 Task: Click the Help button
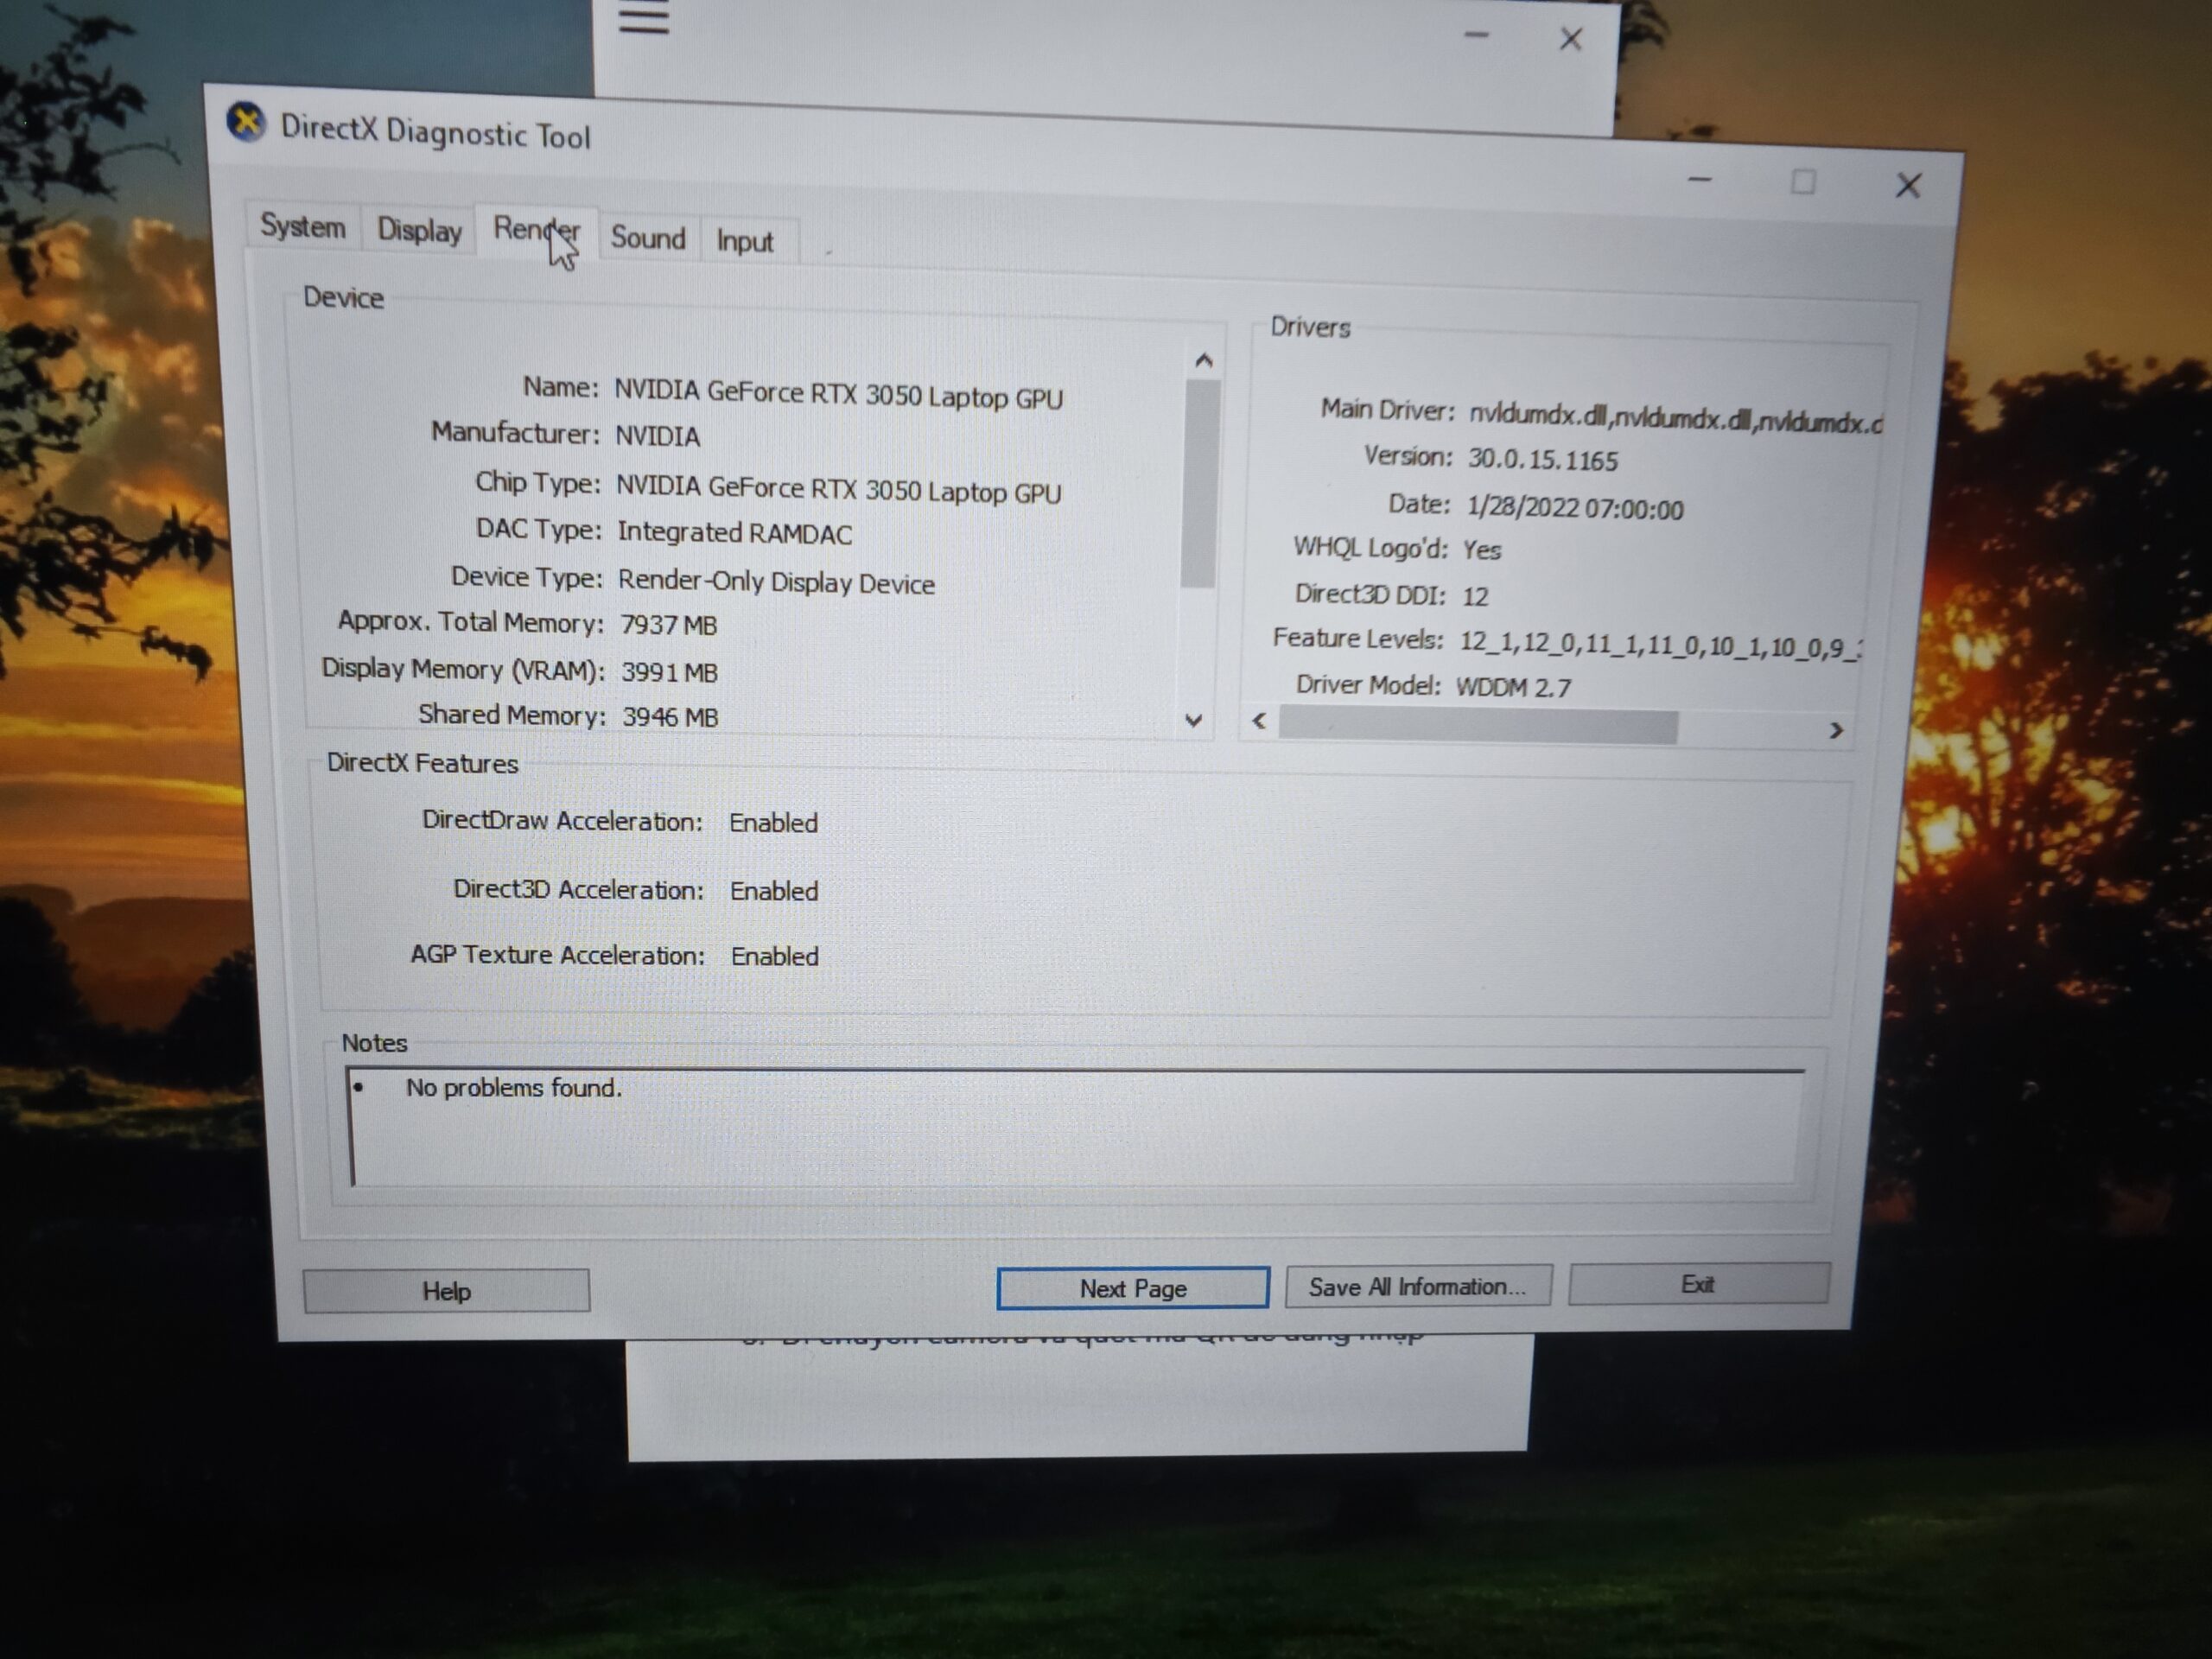[446, 1291]
